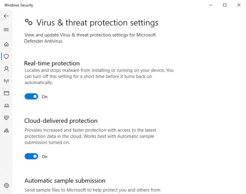This screenshot has height=194, width=246.
Task: Open Device performance & health heart icon
Action: (x=6, y=118)
